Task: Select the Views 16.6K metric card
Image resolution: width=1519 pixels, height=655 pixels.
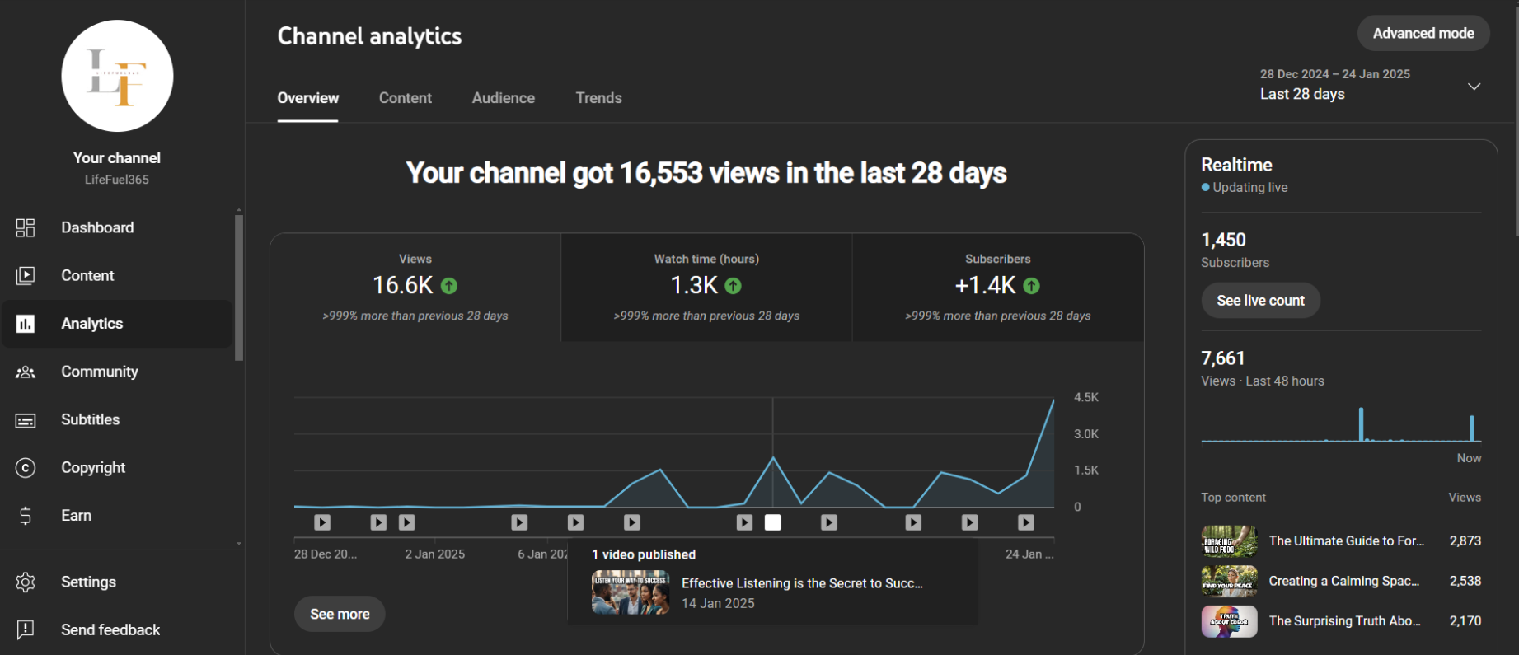Action: tap(415, 287)
